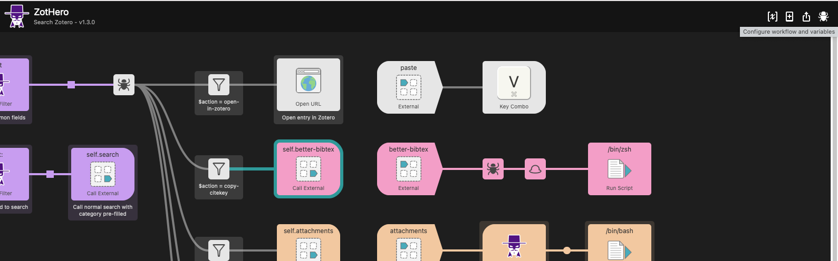Select the pink hat-shaped utility node
Viewport: 838px width, 261px height.
tap(535, 169)
